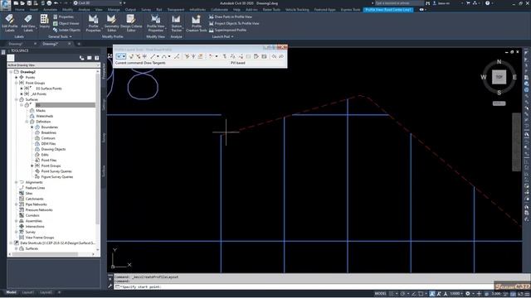The image size is (531, 298).
Task: Select Feature Lines in Toolspace tree
Action: point(35,188)
